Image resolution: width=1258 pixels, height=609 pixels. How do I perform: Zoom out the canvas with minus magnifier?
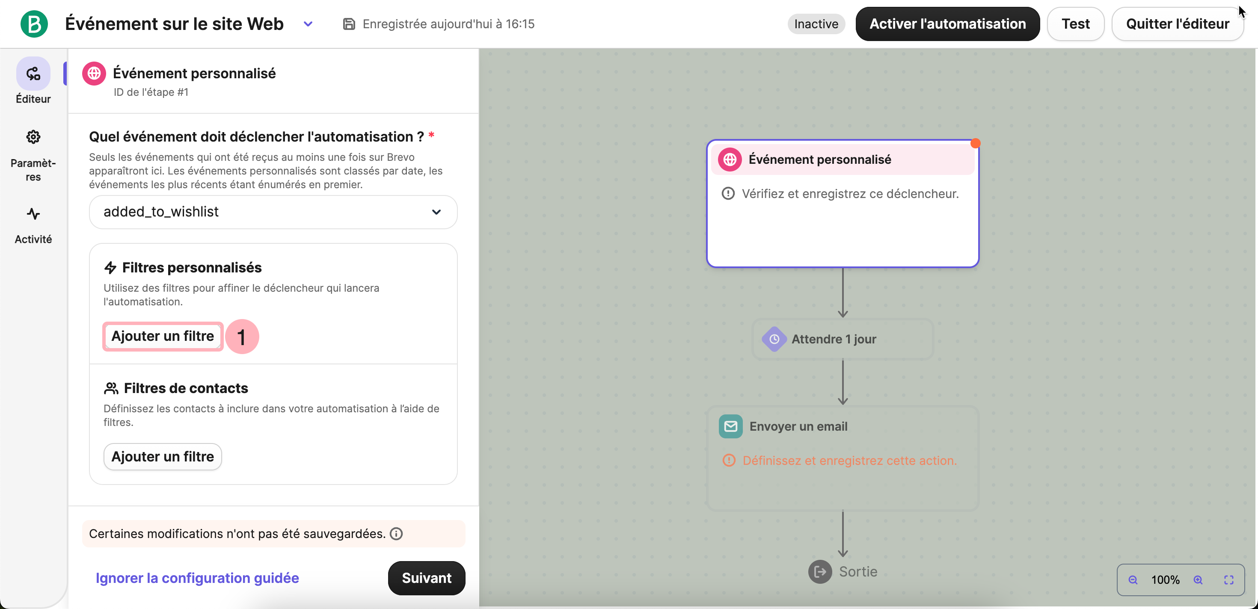point(1133,580)
